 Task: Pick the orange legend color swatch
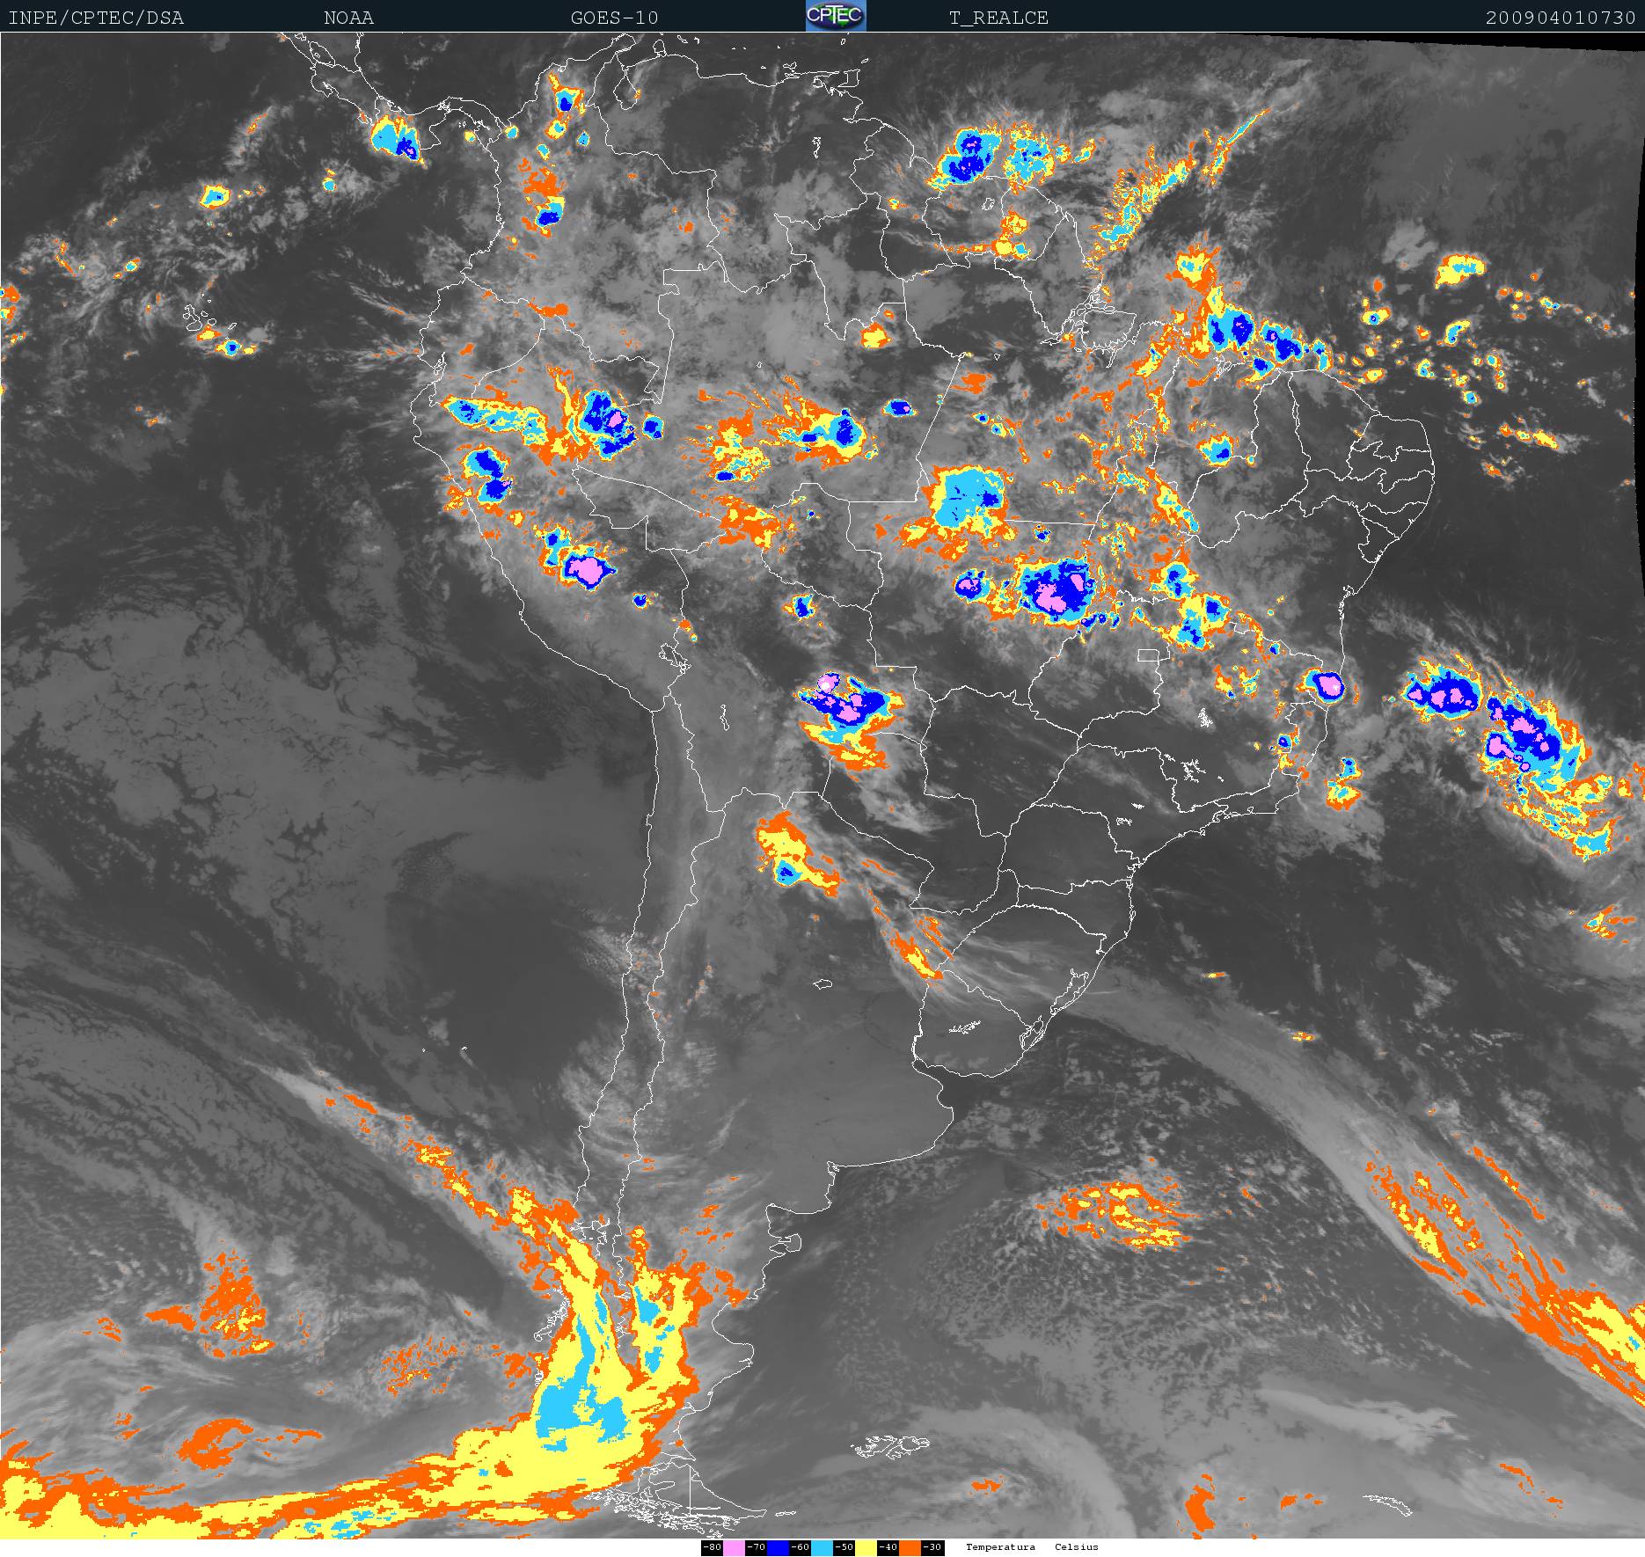tap(910, 1547)
